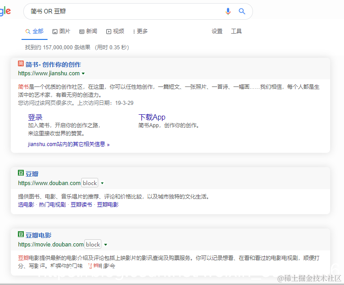Click the result count text 找到约 157,000,000 条结果
This screenshot has width=344, height=285.
[x=58, y=47]
